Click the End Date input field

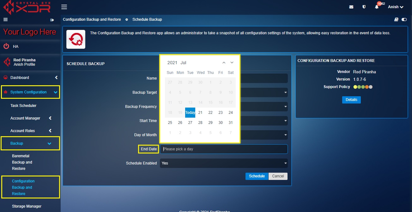pyautogui.click(x=224, y=149)
